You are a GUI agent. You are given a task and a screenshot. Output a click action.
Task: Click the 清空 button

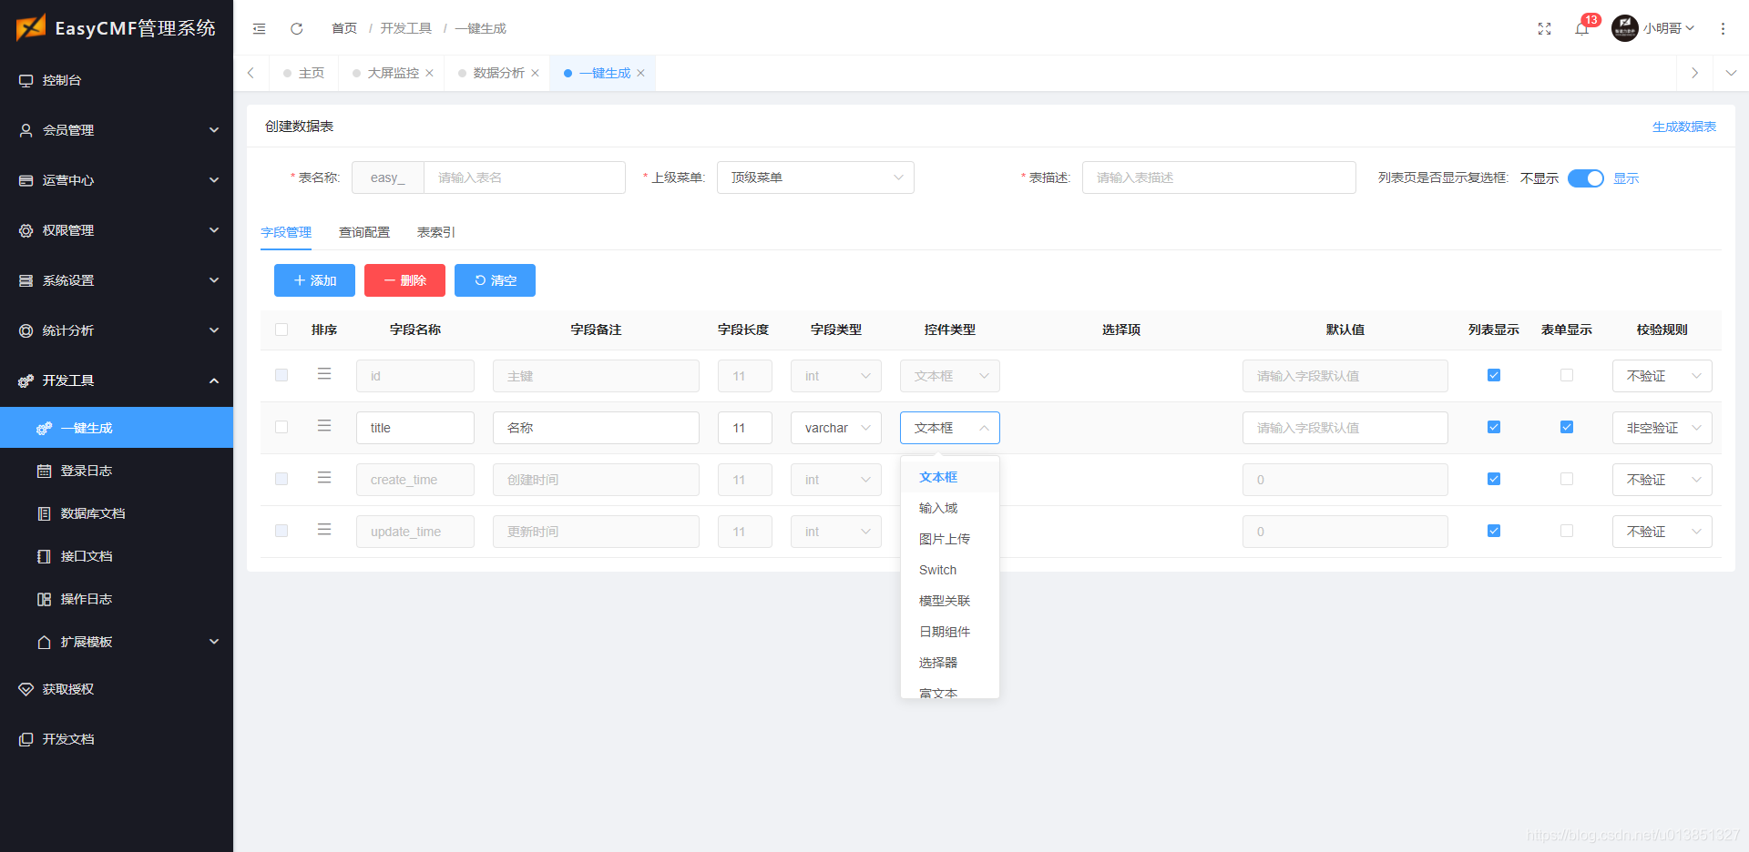495,280
